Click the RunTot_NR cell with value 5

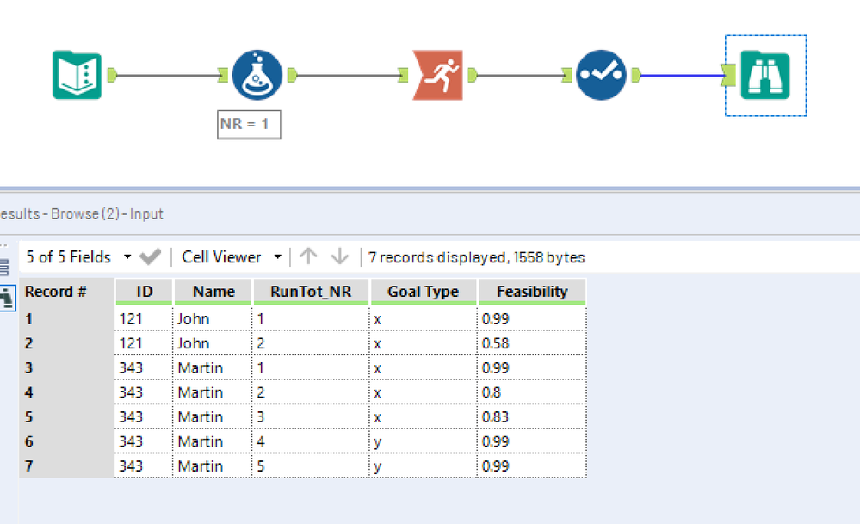pos(311,465)
